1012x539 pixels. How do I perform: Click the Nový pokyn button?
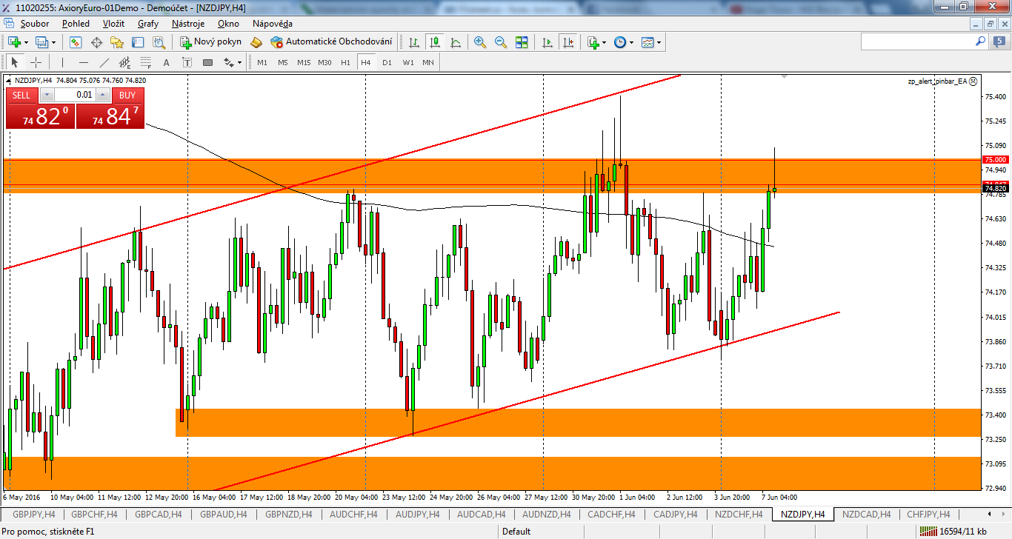click(x=211, y=42)
